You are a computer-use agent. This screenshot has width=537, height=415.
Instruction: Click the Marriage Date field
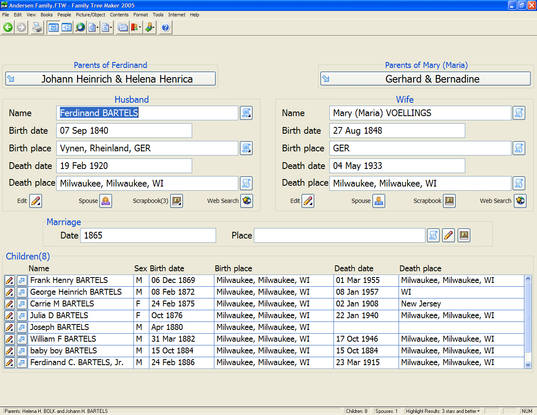(x=148, y=236)
